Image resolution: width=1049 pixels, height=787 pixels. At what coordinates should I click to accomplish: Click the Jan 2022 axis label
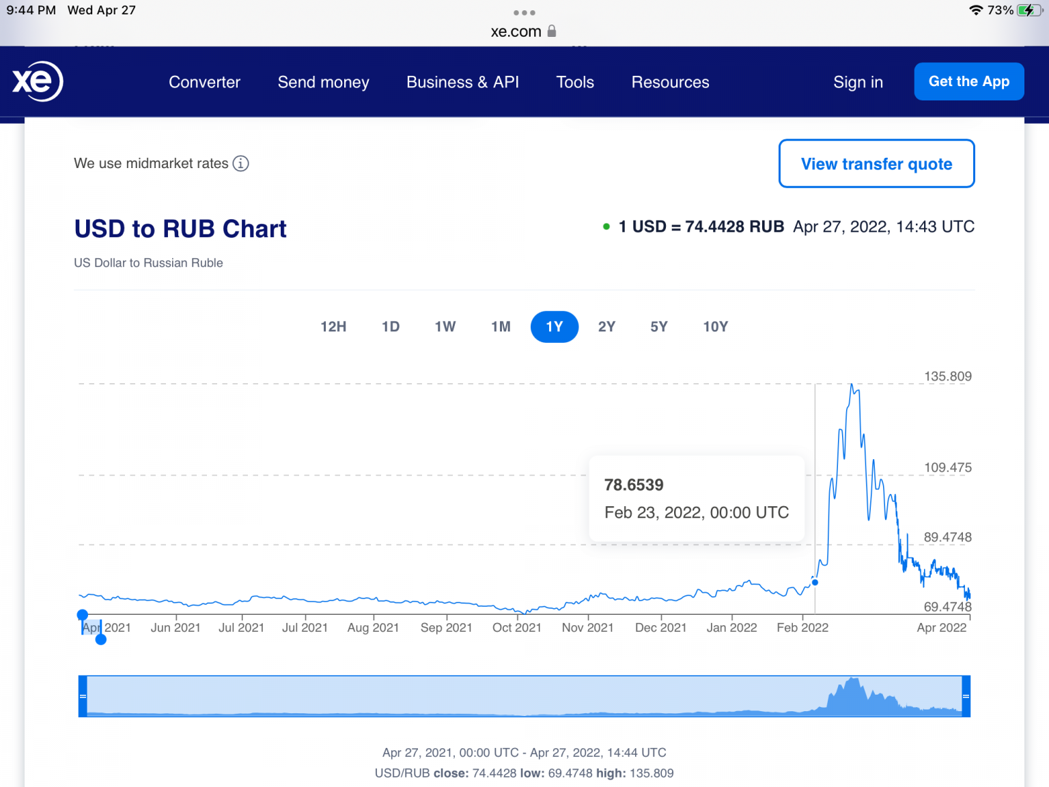coord(732,628)
